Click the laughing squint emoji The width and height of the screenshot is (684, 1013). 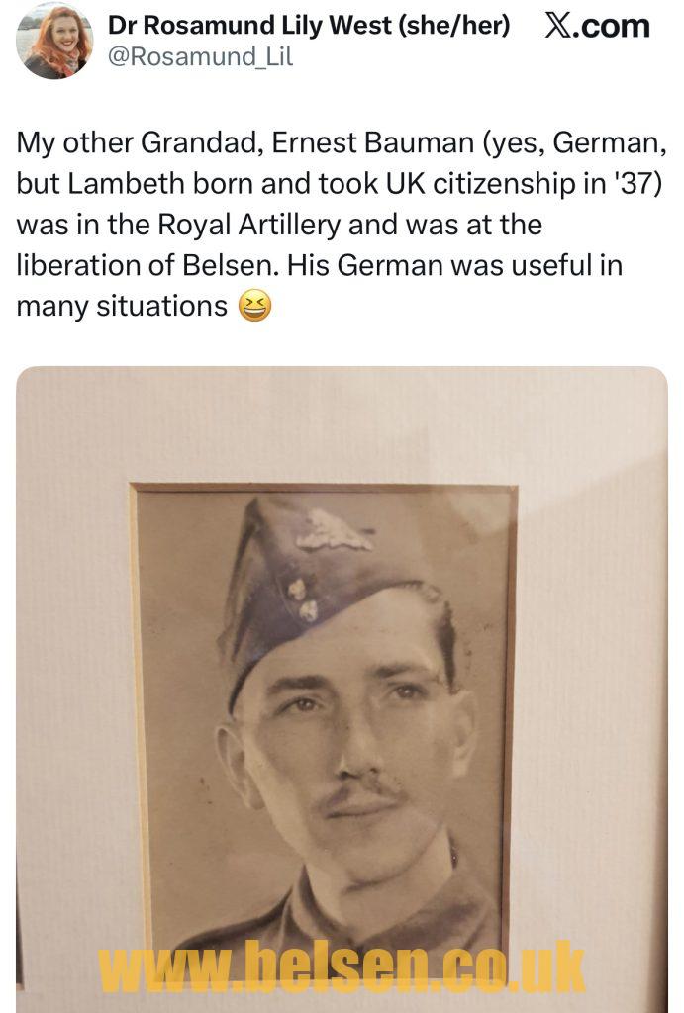coord(254,307)
